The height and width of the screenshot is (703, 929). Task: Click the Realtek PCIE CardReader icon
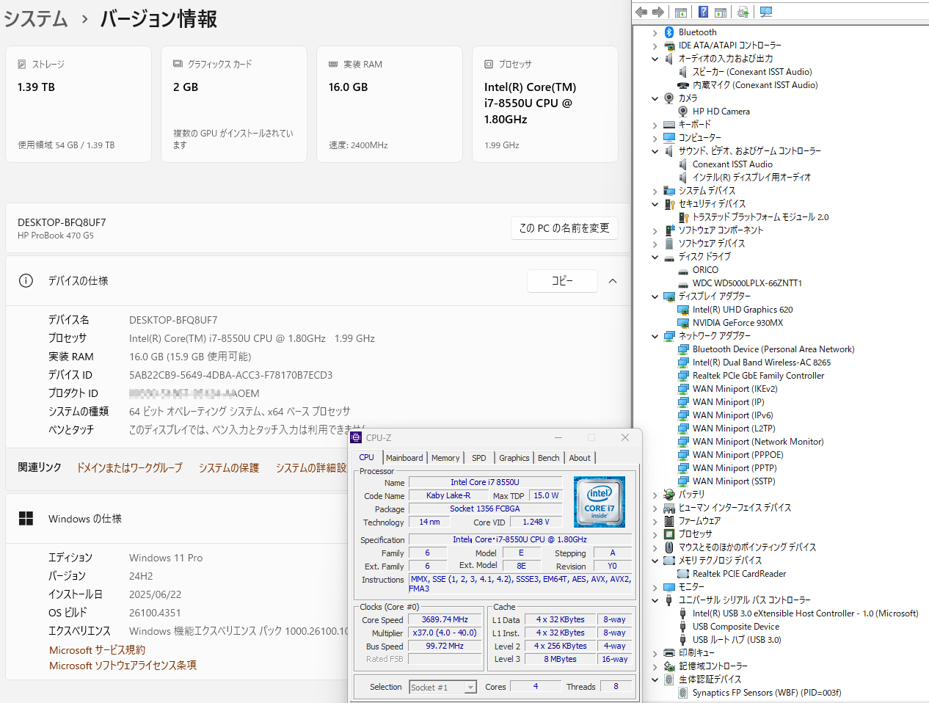click(x=683, y=574)
